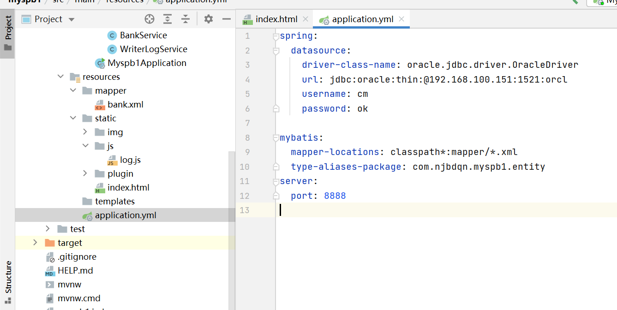This screenshot has width=617, height=310.
Task: Expand the test folder
Action: pyautogui.click(x=48, y=229)
